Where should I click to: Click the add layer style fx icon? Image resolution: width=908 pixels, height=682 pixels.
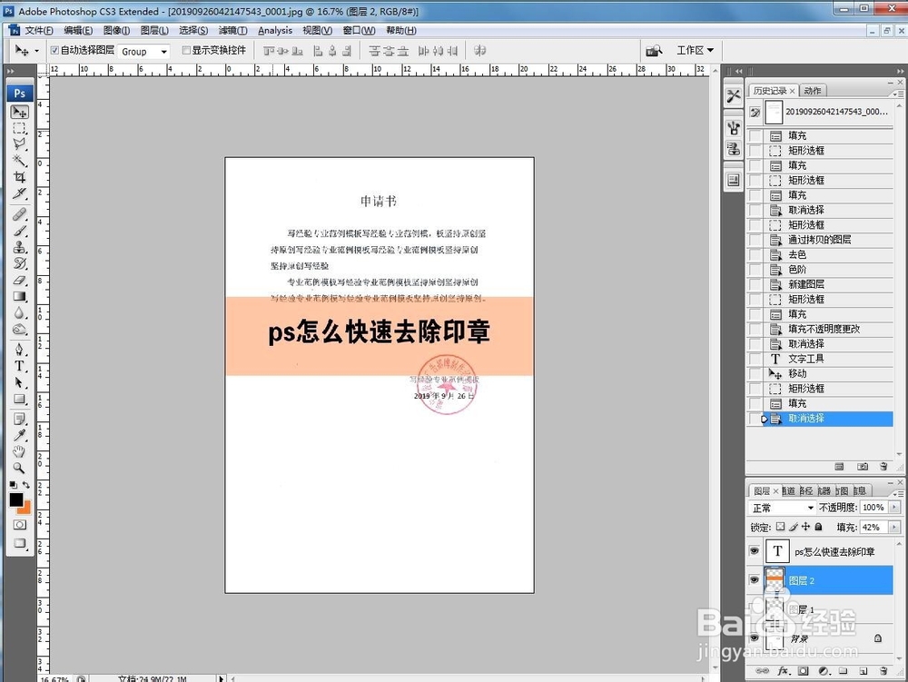(x=784, y=671)
